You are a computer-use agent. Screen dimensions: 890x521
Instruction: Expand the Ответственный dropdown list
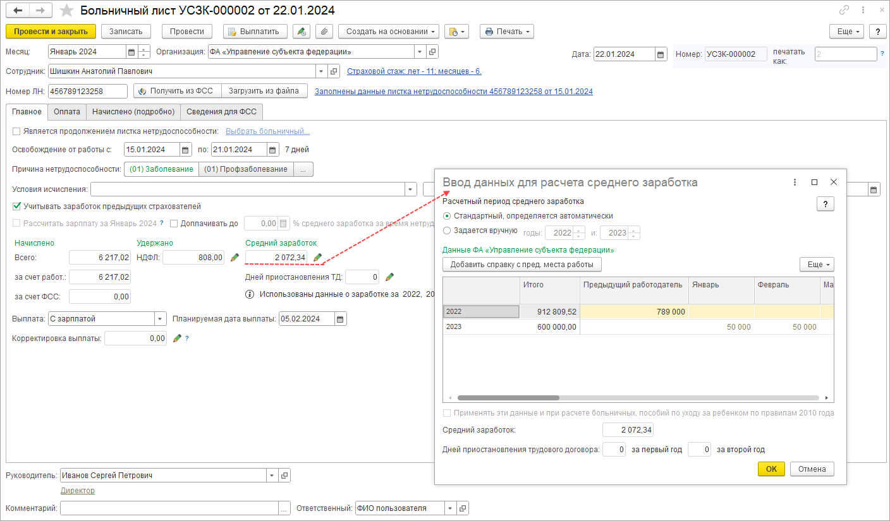(451, 508)
